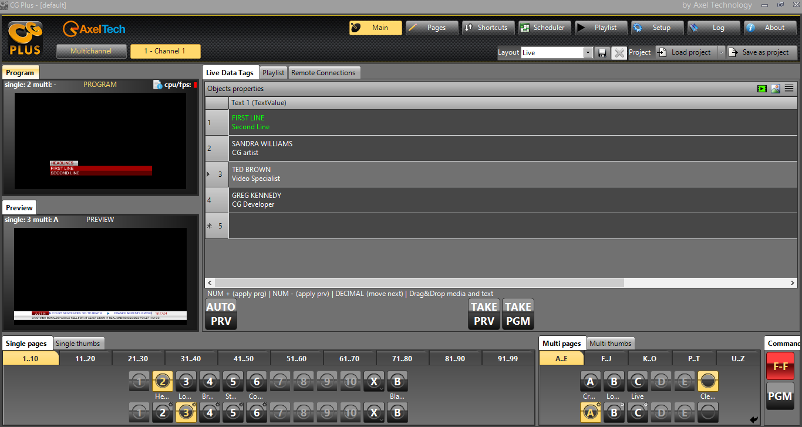Toggle top-row single page 3 button
This screenshot has height=427, width=802.
point(186,381)
